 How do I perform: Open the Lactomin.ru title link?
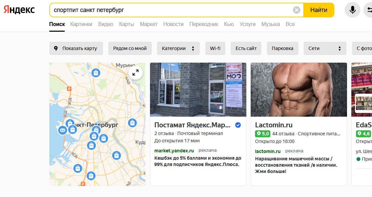click(274, 125)
